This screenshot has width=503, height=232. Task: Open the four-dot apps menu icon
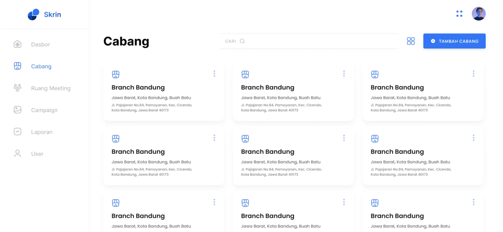coord(459,14)
